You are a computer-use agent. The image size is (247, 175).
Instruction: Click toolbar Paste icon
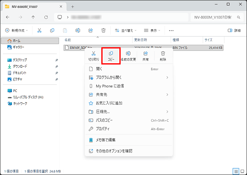65,30
